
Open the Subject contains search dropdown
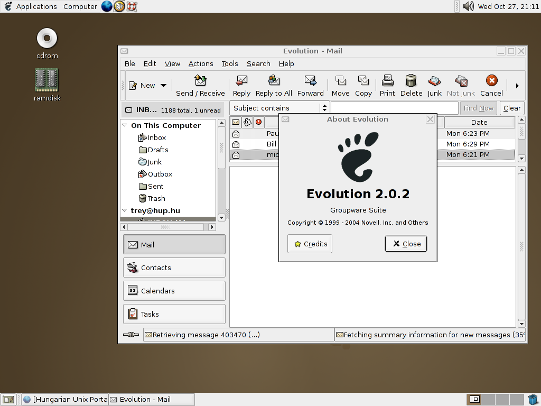click(279, 108)
